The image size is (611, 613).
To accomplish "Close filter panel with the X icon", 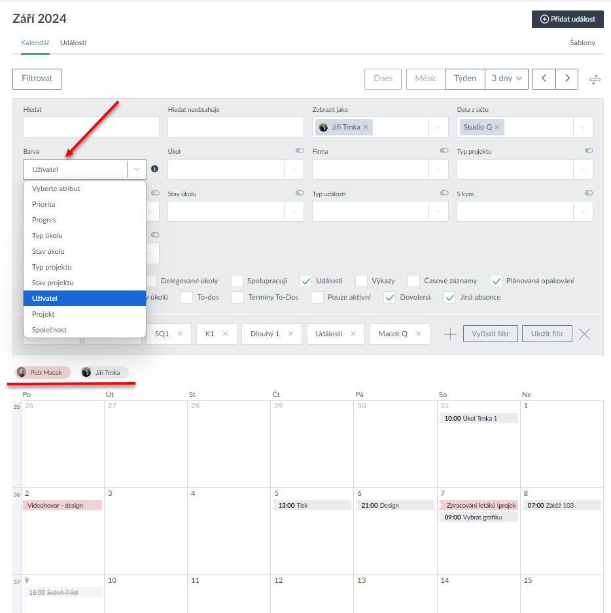I will (x=585, y=334).
